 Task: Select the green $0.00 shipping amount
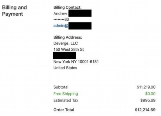150,94
